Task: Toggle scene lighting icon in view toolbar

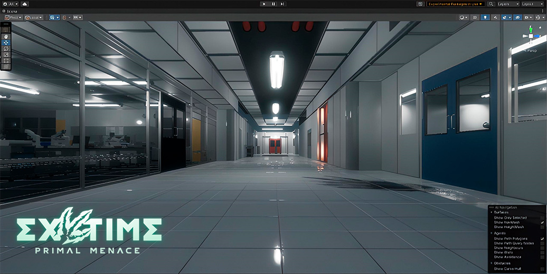Action: [x=485, y=17]
